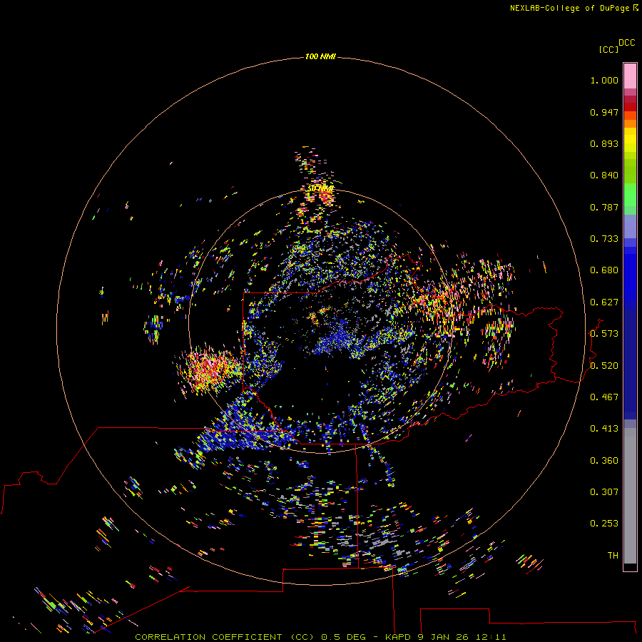Screen dimensions: 642x642
Task: Click the TH label on color scale
Action: (x=613, y=556)
